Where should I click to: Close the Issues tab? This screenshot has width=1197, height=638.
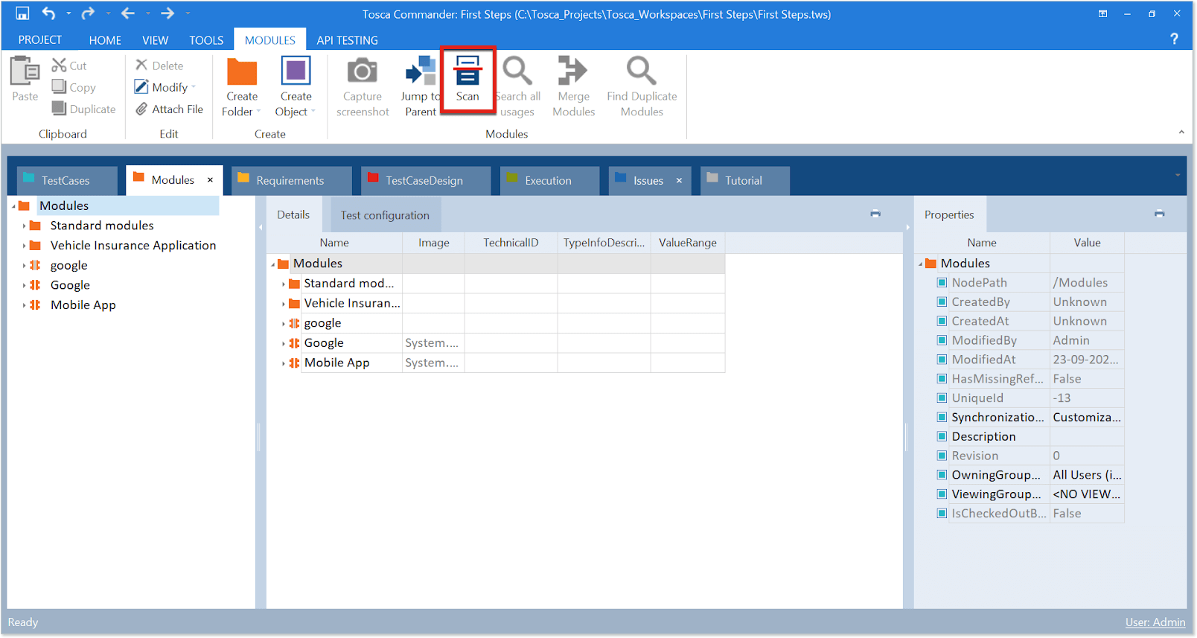679,181
